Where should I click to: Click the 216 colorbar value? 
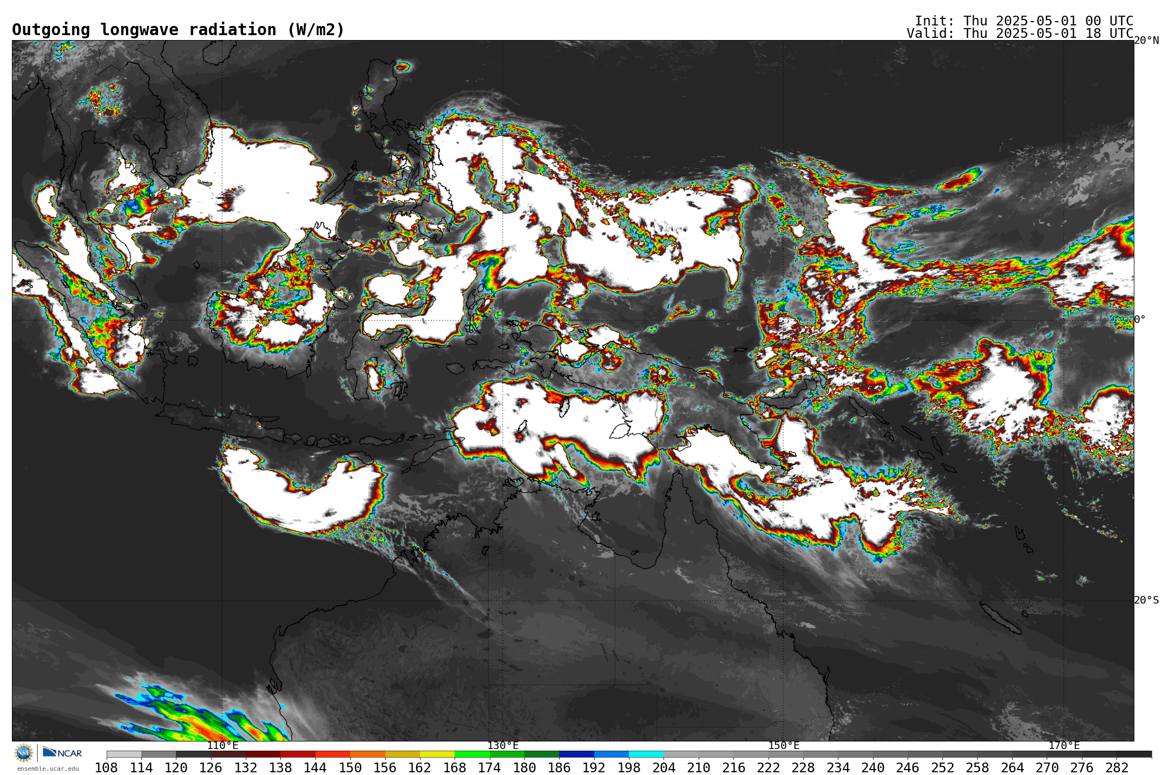click(x=733, y=767)
